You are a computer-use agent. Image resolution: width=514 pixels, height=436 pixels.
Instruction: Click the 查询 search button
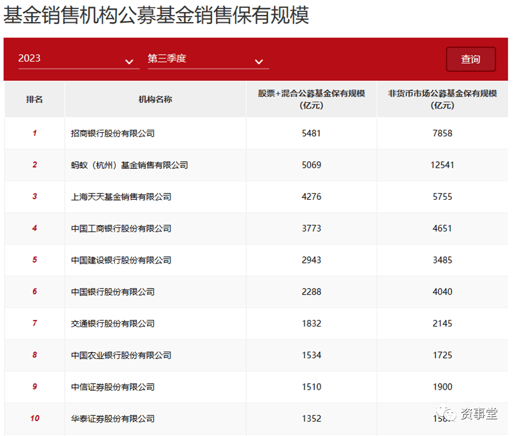pyautogui.click(x=471, y=59)
